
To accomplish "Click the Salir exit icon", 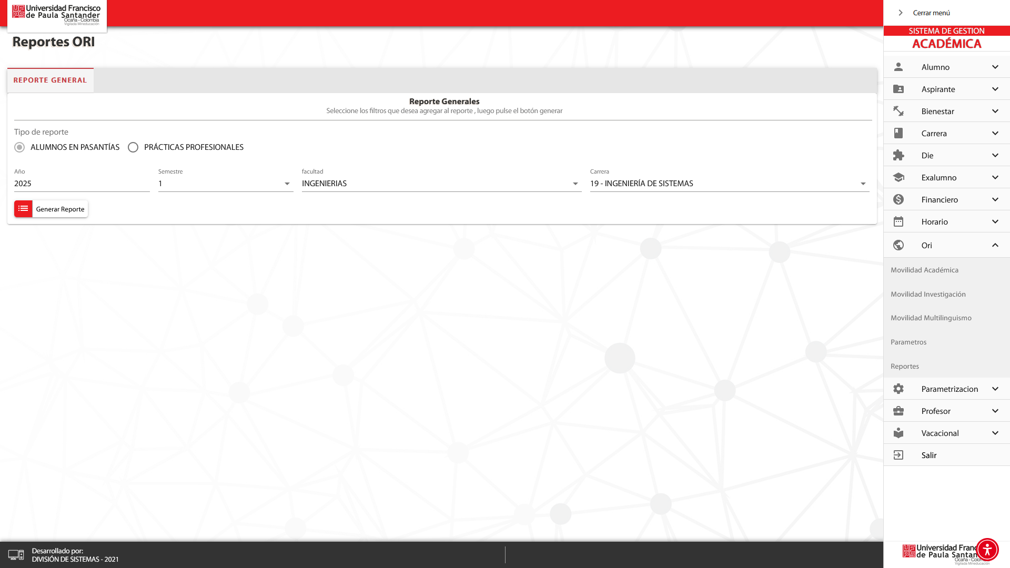I will coord(898,455).
